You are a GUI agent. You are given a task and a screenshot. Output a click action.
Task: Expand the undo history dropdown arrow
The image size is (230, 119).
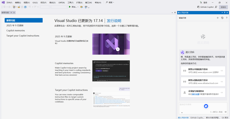(32, 7)
